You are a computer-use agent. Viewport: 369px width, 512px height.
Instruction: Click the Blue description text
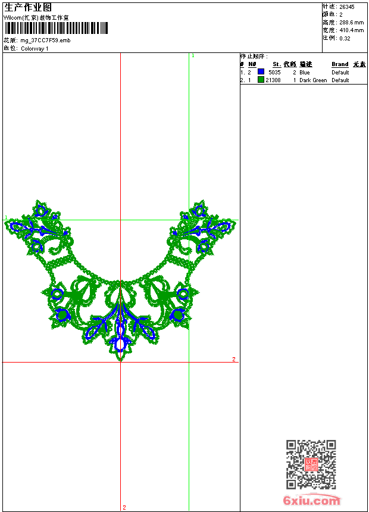304,73
